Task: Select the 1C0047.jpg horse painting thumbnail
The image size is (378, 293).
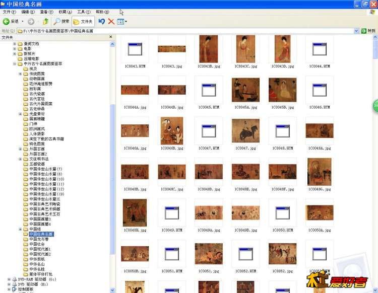Action: click(x=245, y=131)
